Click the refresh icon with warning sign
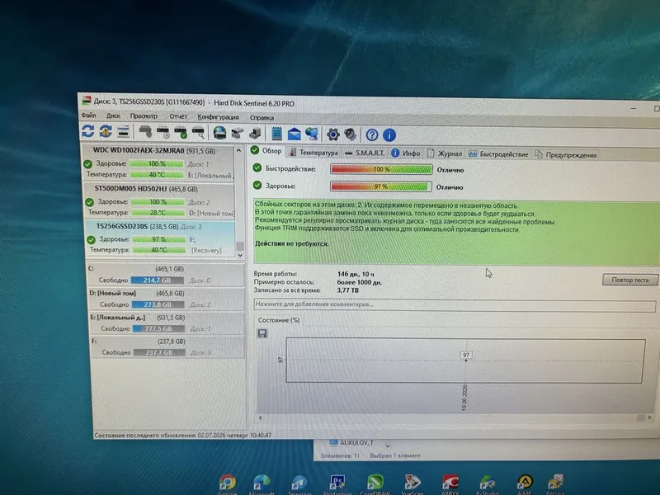 click(x=106, y=131)
